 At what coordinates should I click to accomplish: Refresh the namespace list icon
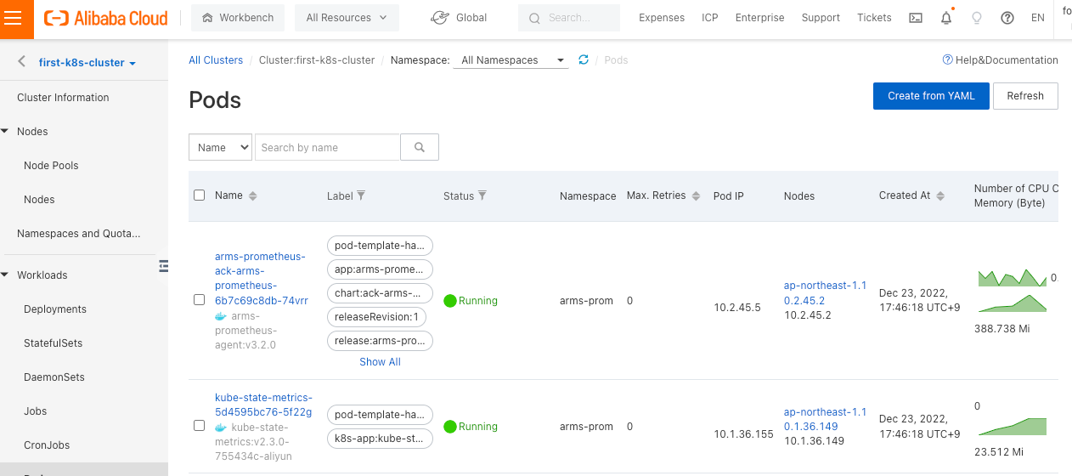click(584, 59)
